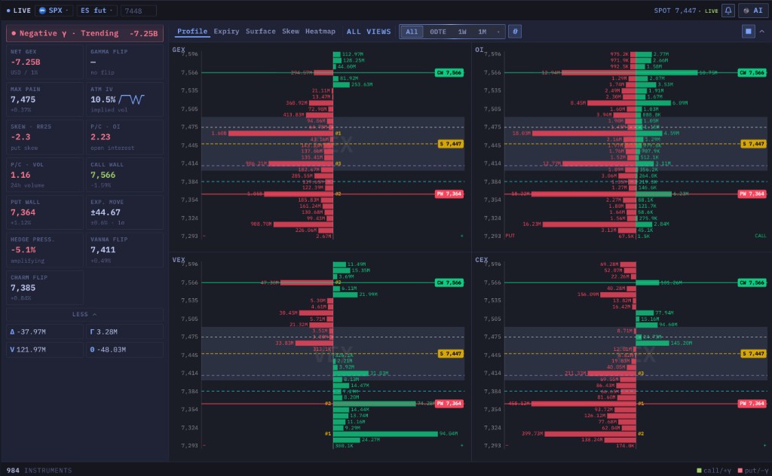This screenshot has width=772, height=476.
Task: Click the S 7,447 spot tag in CEX chart
Action: pos(753,353)
